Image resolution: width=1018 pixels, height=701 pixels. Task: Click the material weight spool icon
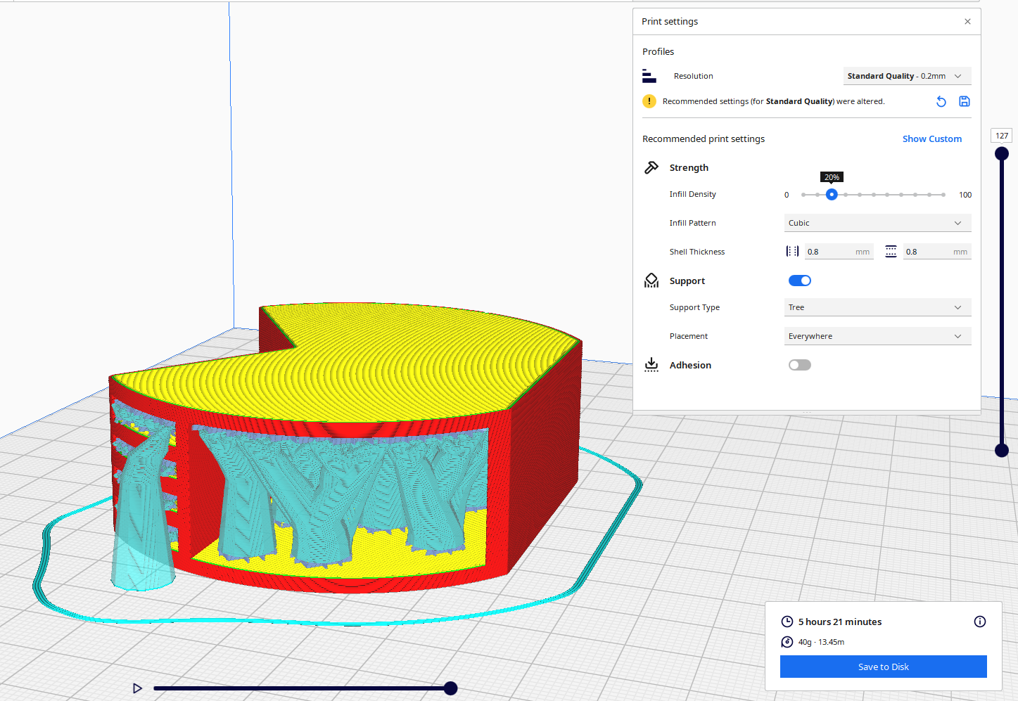coord(787,641)
